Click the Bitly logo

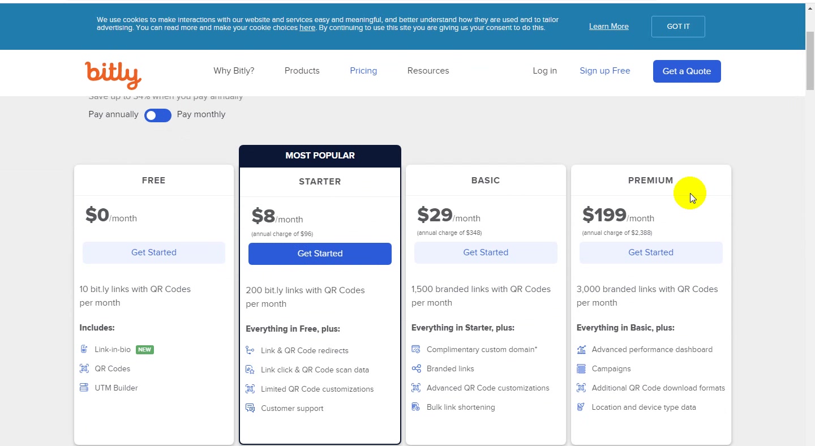[x=113, y=75]
